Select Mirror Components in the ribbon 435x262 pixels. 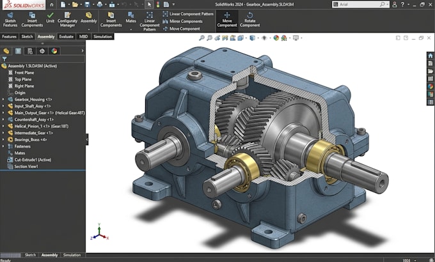(x=182, y=21)
